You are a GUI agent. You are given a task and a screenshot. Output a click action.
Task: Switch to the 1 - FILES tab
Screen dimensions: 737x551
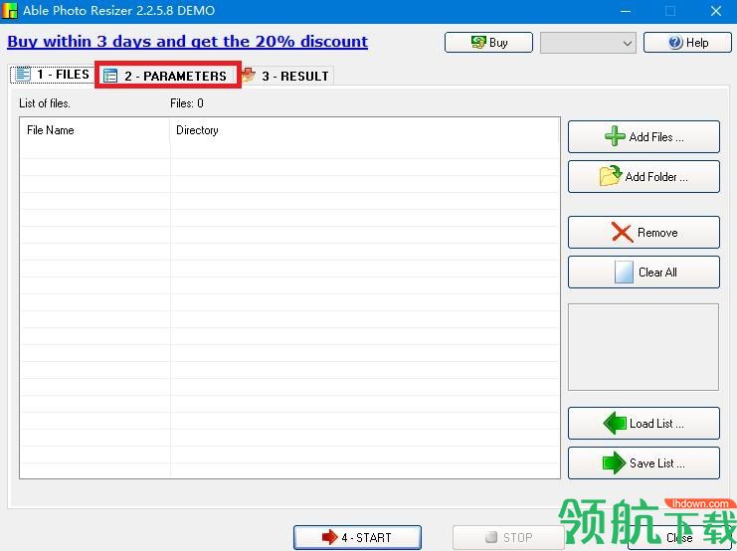52,75
